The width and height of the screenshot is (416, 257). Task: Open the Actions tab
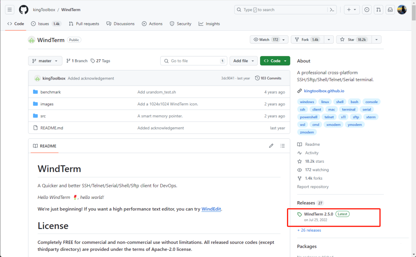[x=152, y=24]
